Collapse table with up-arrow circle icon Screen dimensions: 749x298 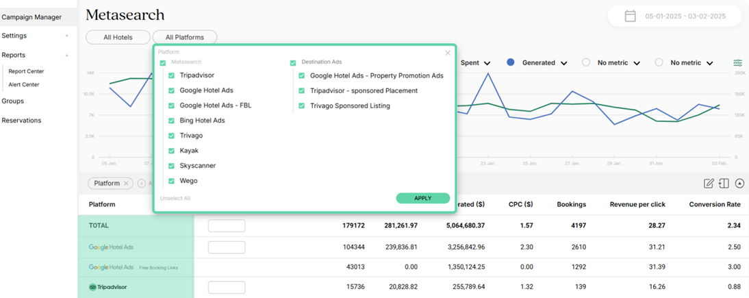pos(740,183)
